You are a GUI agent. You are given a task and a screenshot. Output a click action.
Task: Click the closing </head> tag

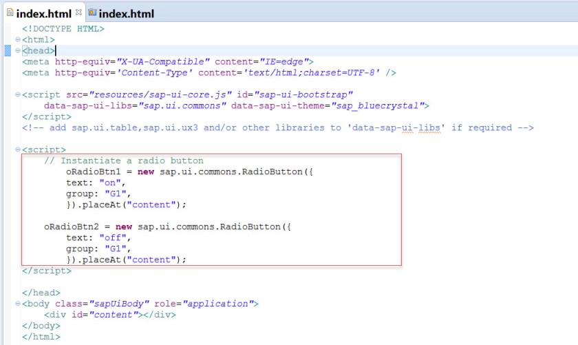point(41,293)
